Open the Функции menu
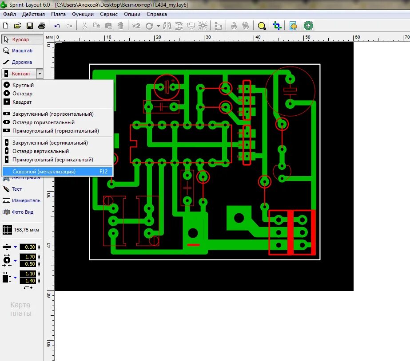 (x=83, y=14)
